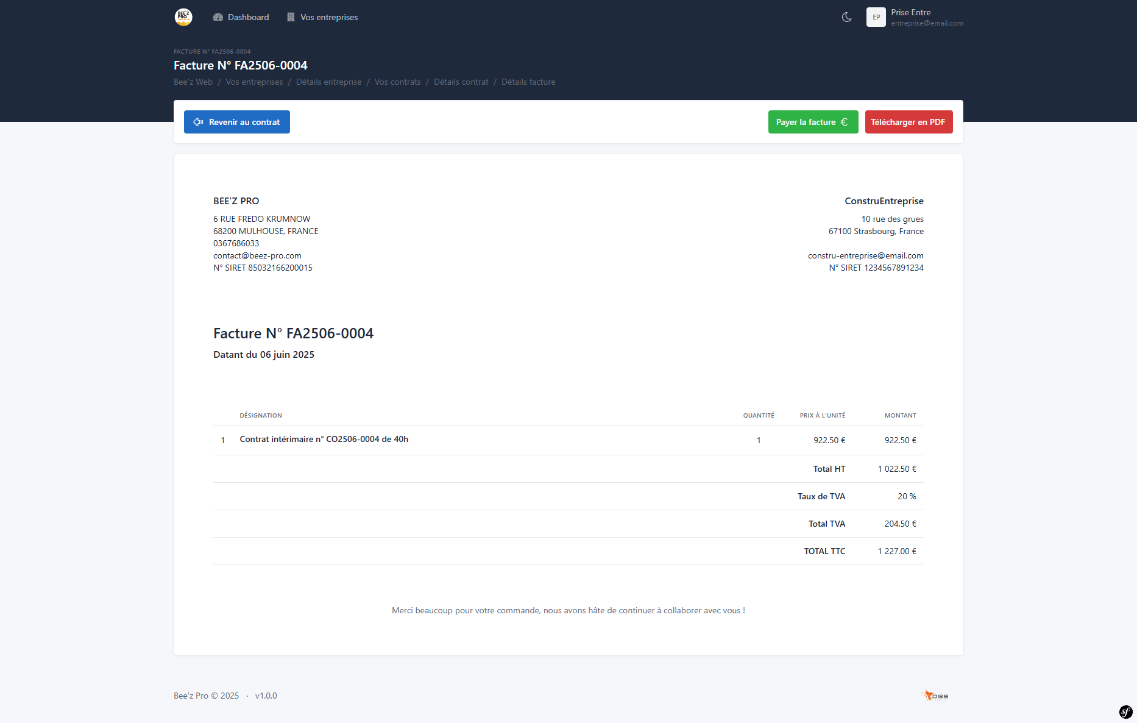Click the euro icon on Payer button
Image resolution: width=1137 pixels, height=723 pixels.
pos(844,122)
